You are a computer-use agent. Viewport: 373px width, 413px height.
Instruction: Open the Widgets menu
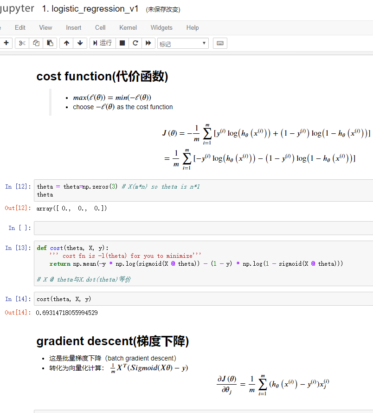(x=161, y=28)
